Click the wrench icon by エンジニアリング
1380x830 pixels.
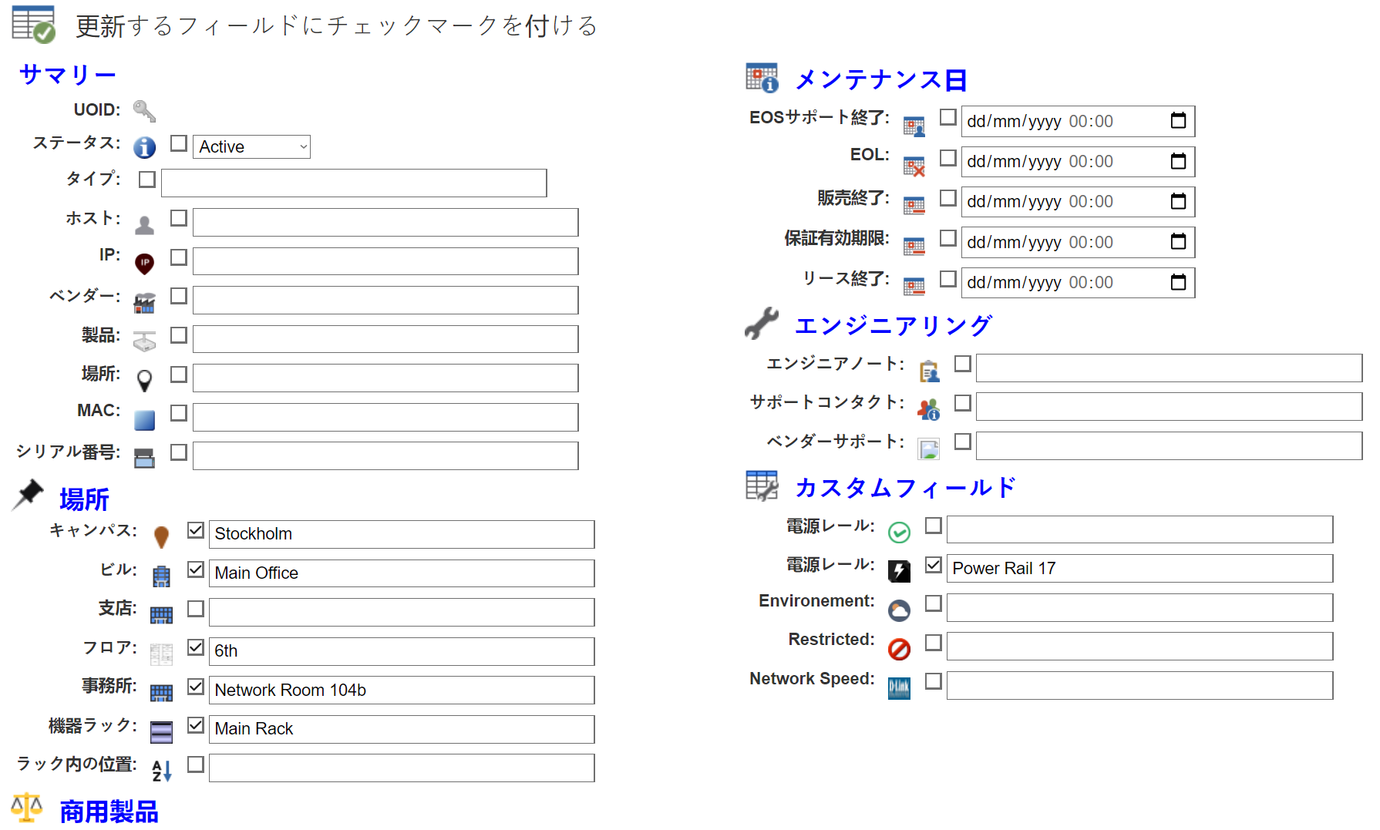(x=762, y=323)
